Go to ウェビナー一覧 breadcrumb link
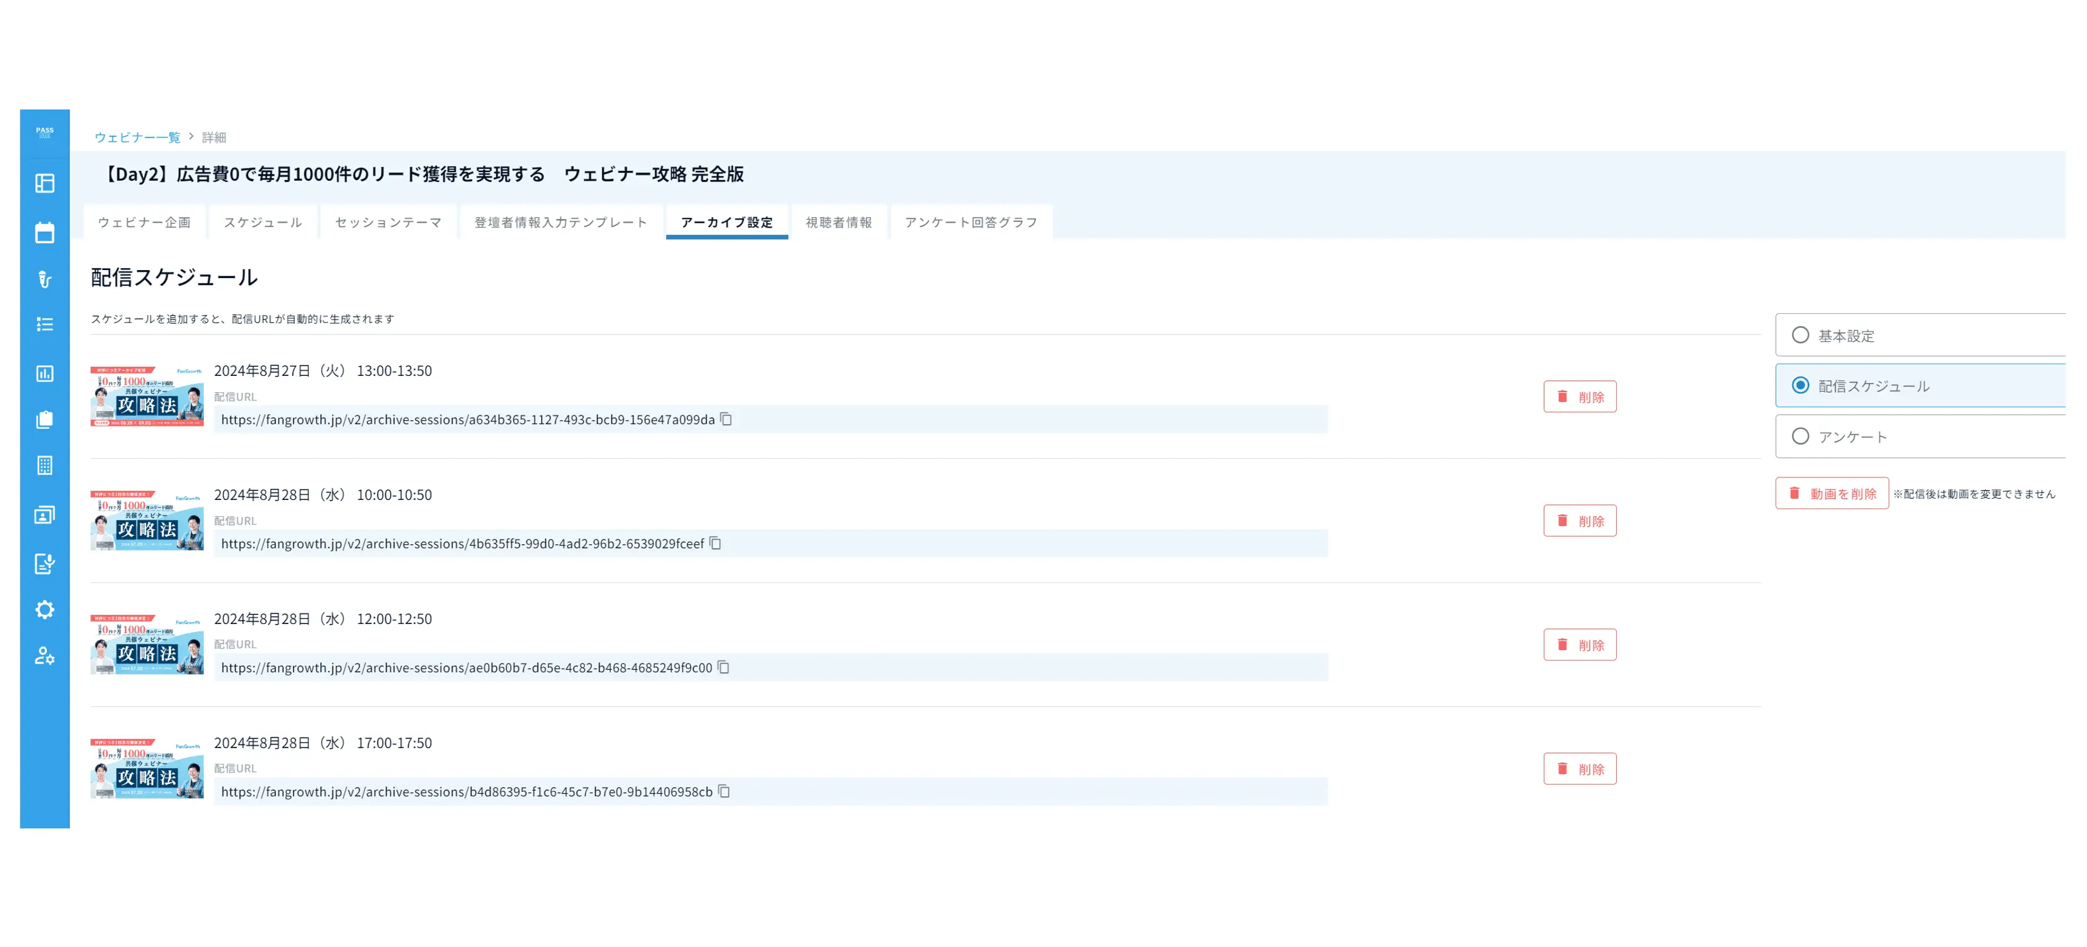Screen dimensions: 2087x947 click(x=137, y=137)
